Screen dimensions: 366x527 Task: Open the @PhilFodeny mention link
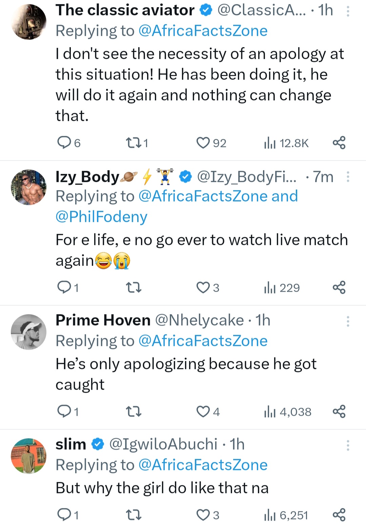pos(101,217)
